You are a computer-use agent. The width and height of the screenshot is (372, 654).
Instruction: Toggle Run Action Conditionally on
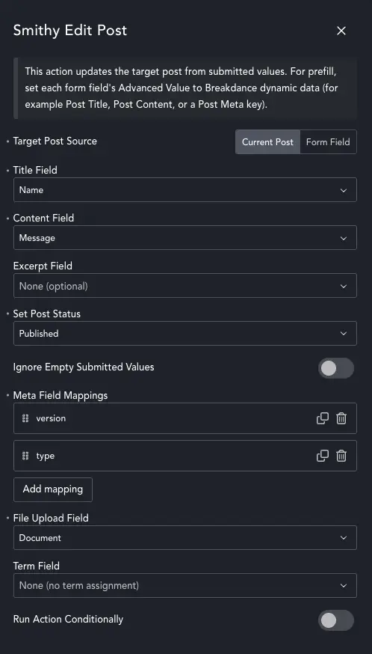(335, 620)
